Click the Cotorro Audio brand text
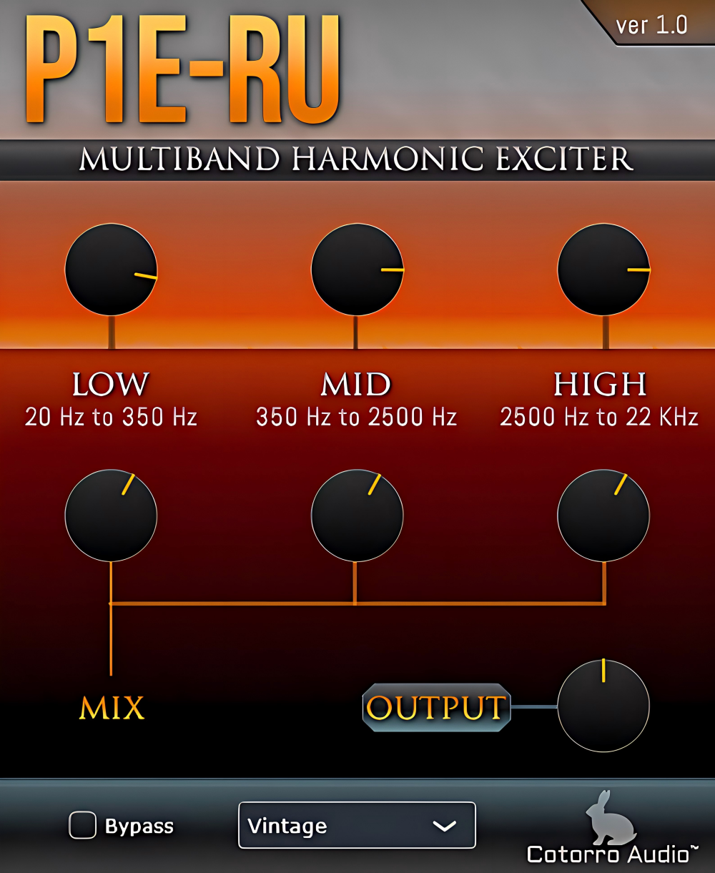 point(613,854)
